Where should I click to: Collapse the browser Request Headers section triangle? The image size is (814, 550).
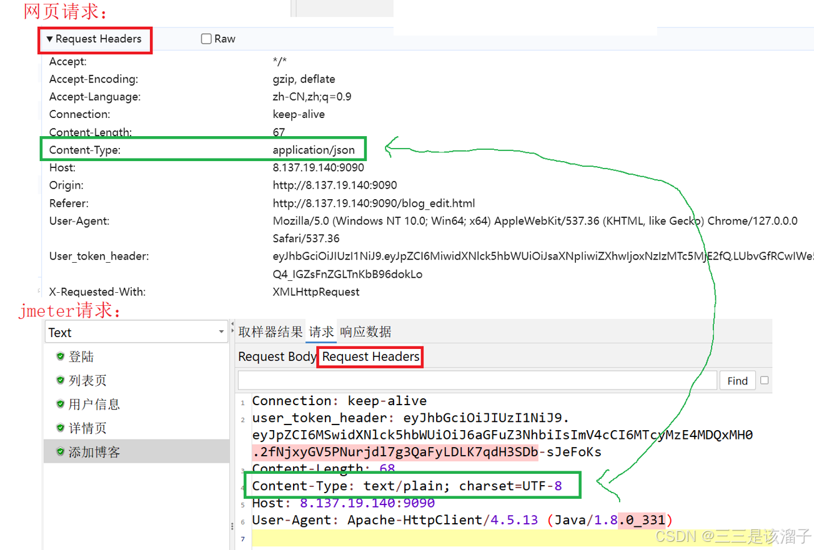pos(50,39)
